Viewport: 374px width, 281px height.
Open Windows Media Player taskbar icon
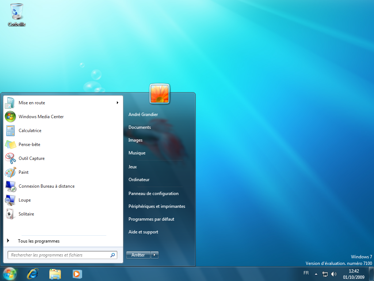(x=77, y=274)
